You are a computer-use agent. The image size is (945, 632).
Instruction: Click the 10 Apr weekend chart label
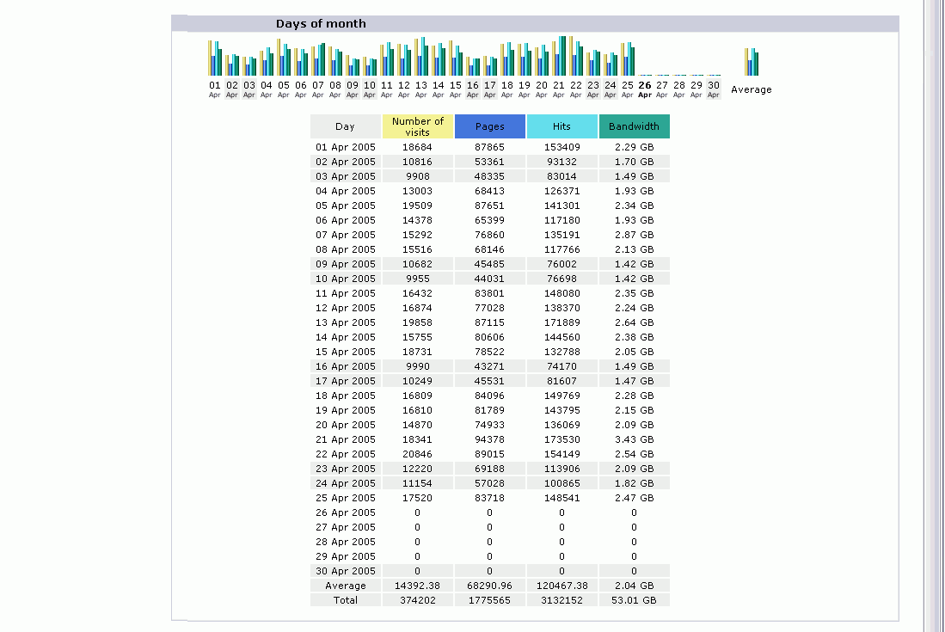(370, 89)
